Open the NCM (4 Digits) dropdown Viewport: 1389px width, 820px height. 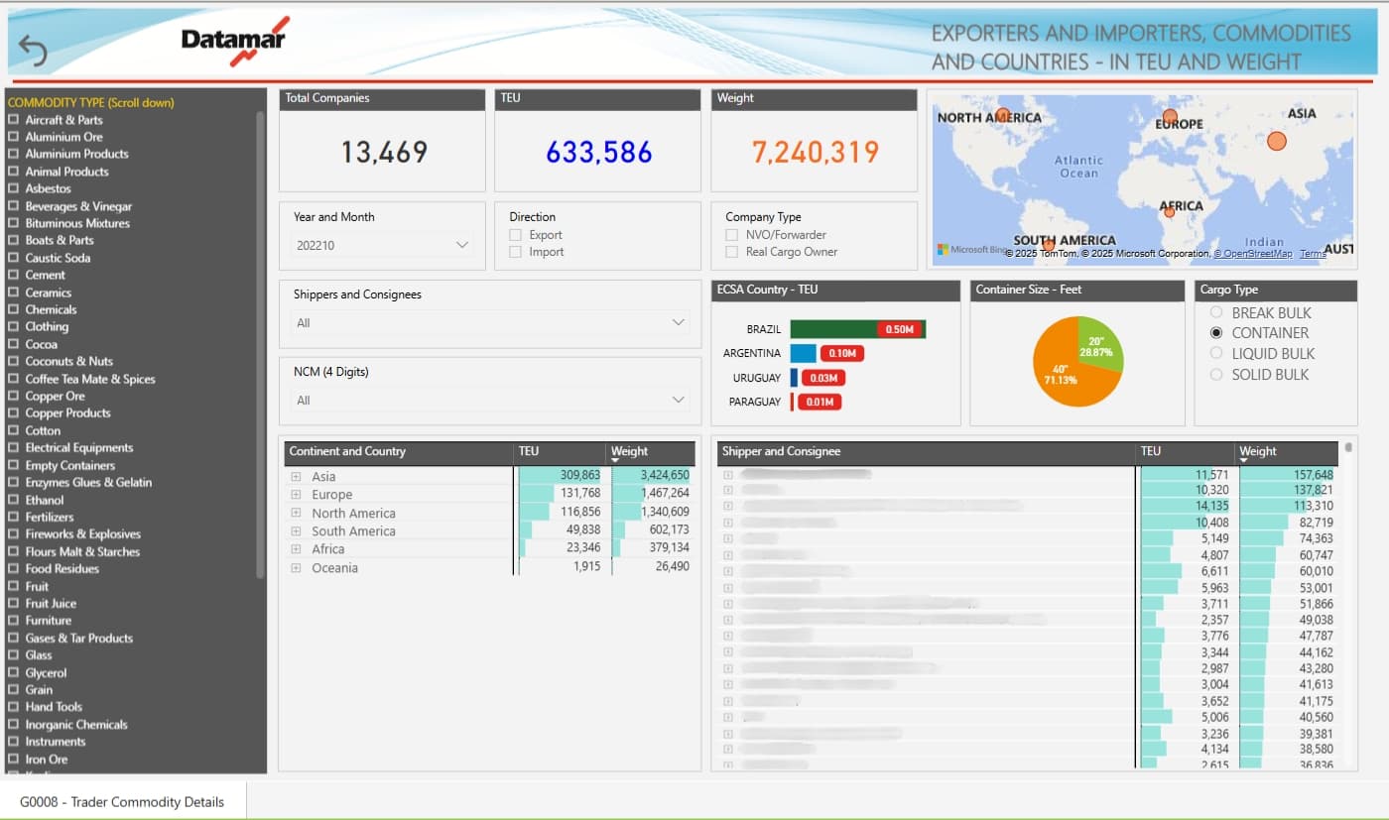click(x=679, y=399)
